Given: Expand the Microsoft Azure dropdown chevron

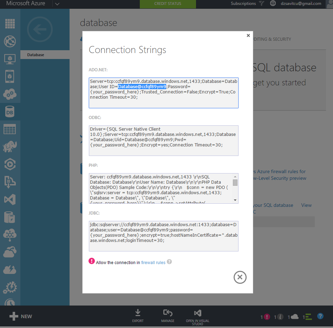Looking at the screenshot, I should tap(57, 4).
